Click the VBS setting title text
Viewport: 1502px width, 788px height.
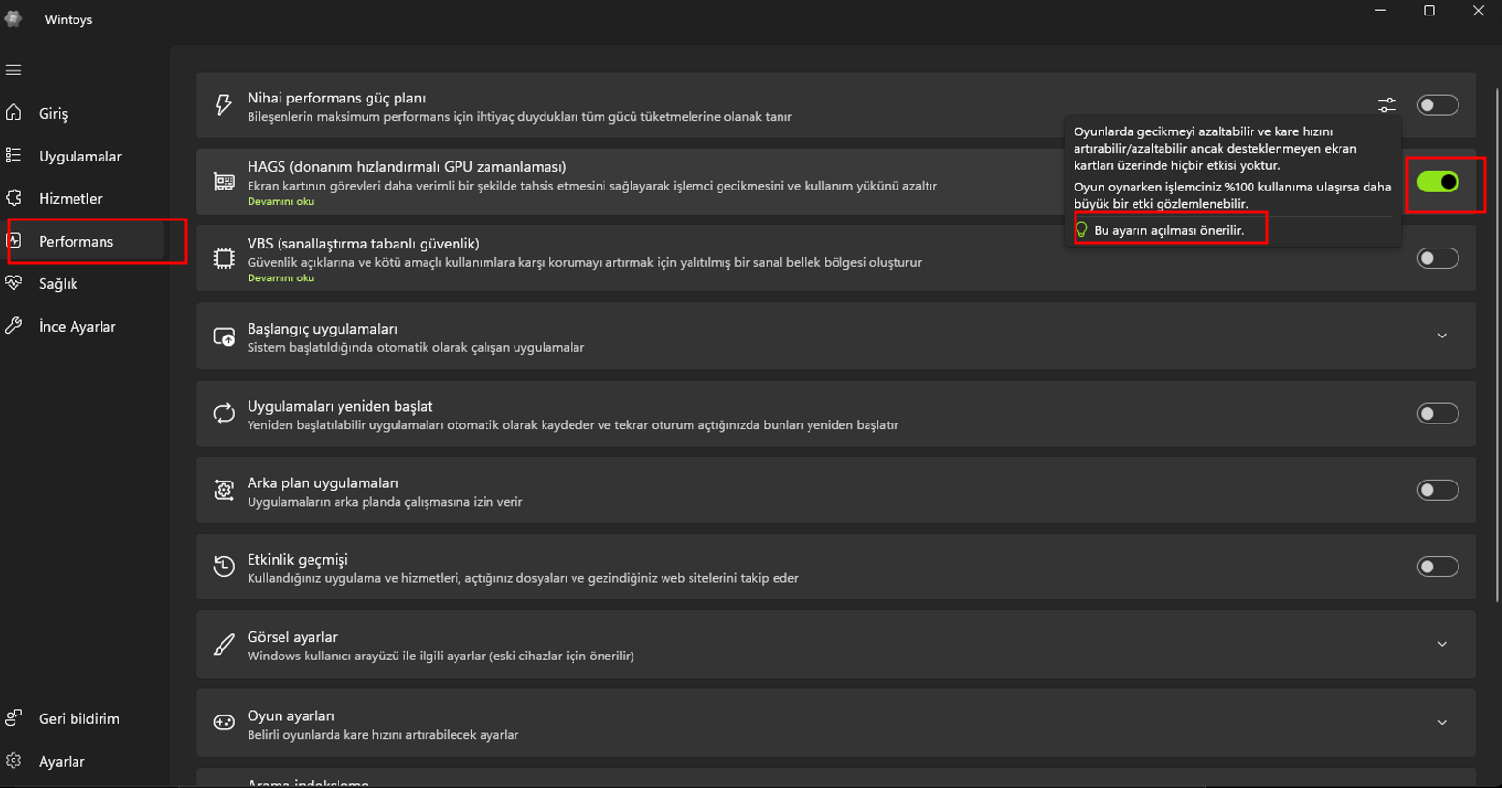click(363, 243)
